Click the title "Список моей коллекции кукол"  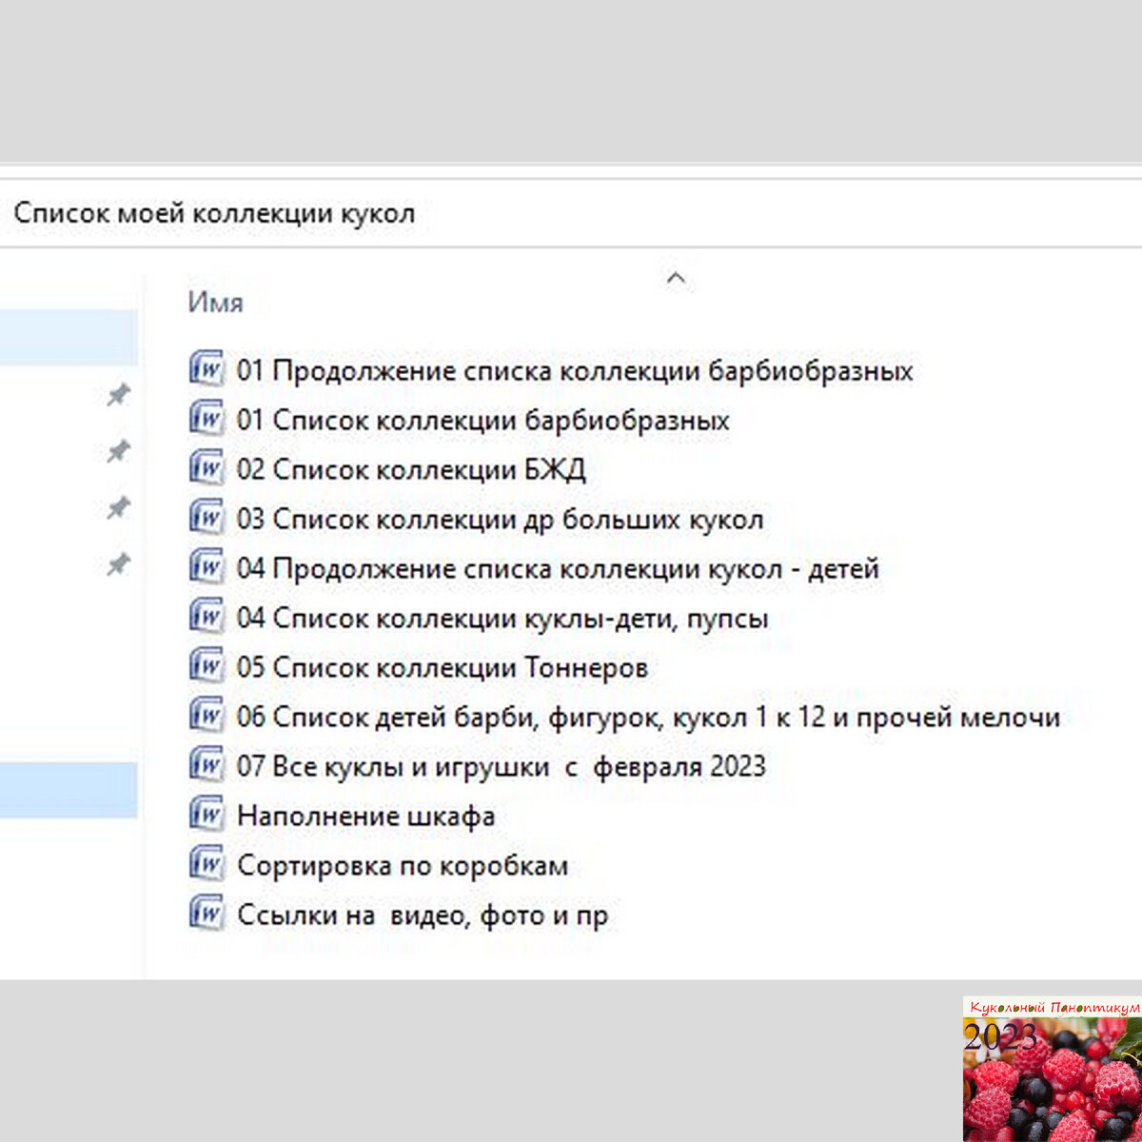point(216,213)
